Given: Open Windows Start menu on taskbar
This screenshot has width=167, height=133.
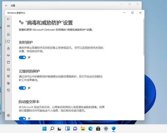Looking at the screenshot, I should tap(44, 129).
